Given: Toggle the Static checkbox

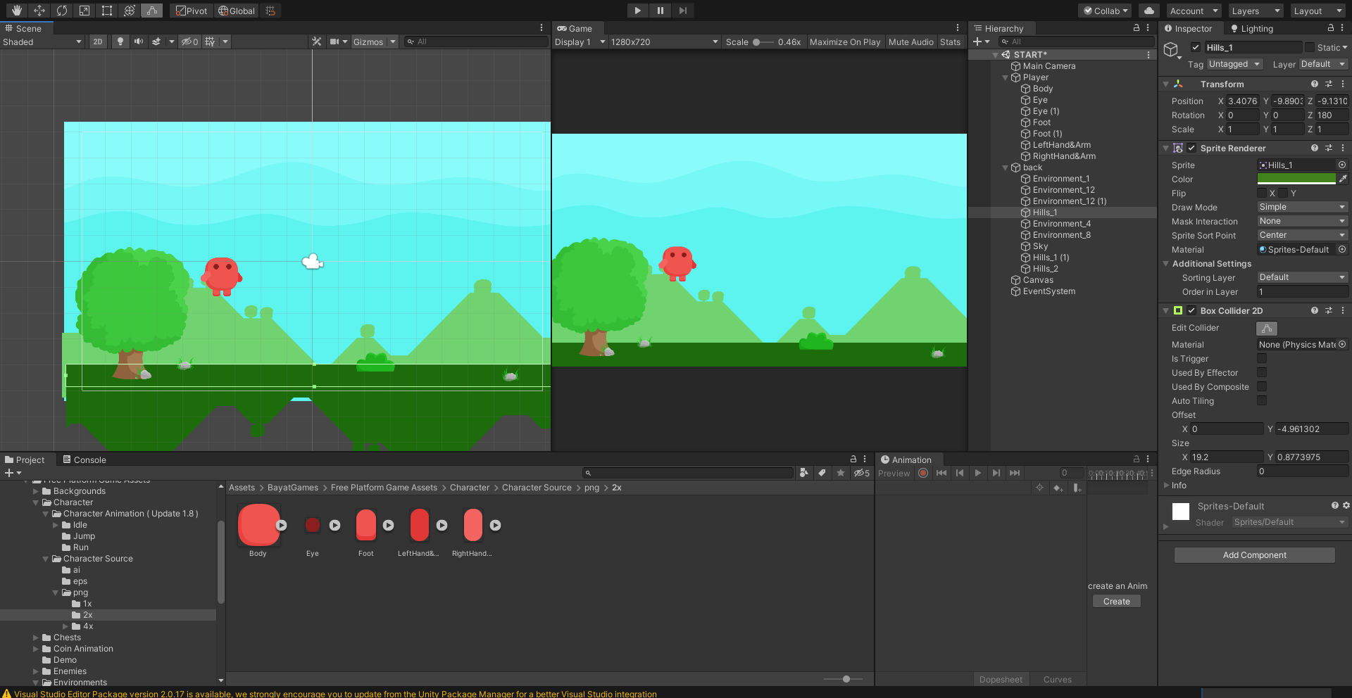Looking at the screenshot, I should point(1310,47).
